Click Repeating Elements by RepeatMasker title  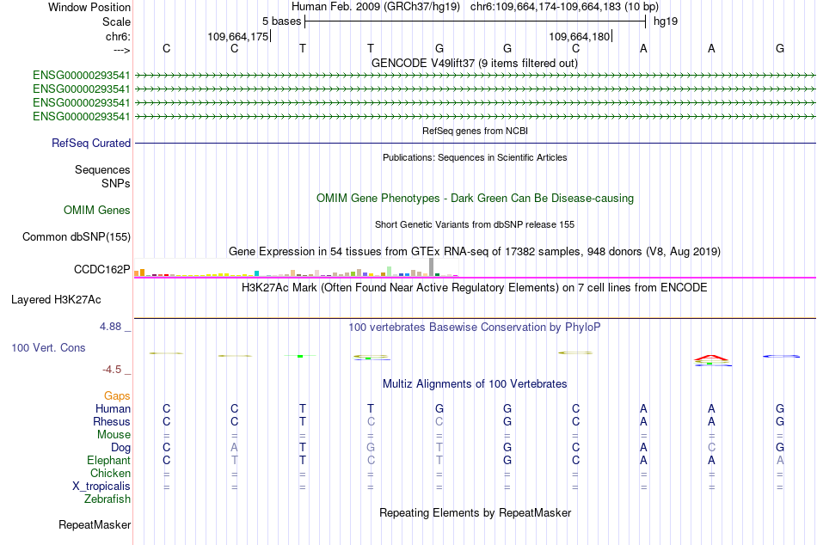[476, 512]
